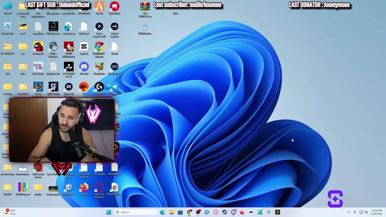Select the README.txt file
The image size is (386, 217).
pos(115,169)
